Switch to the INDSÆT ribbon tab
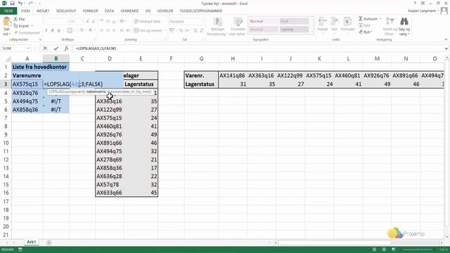This screenshot has width=450, height=253. [43, 11]
